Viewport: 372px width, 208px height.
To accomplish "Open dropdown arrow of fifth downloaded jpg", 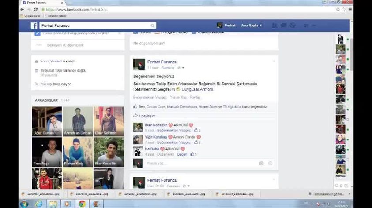I will coord(259,194).
